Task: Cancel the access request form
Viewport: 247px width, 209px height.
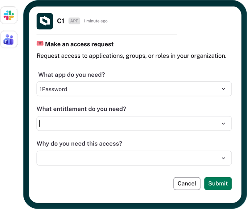Action: 187,183
